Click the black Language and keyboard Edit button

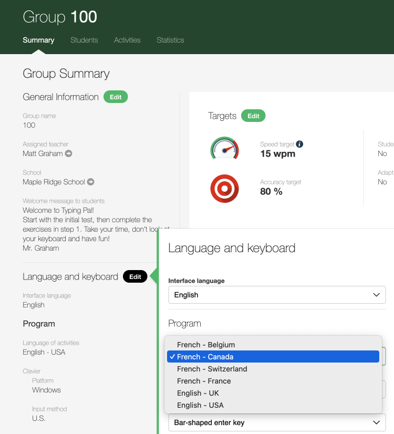pos(135,276)
